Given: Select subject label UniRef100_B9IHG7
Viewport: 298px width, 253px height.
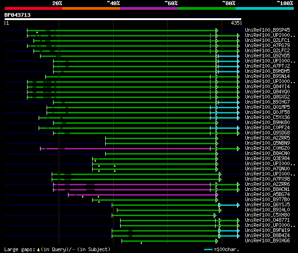Looking at the screenshot, I should 267,102.
